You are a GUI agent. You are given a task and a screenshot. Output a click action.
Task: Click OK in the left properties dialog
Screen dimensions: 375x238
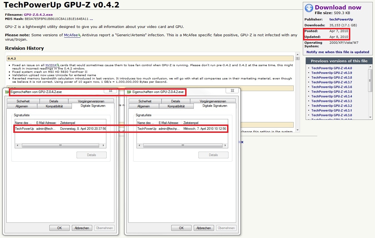coord(59,228)
